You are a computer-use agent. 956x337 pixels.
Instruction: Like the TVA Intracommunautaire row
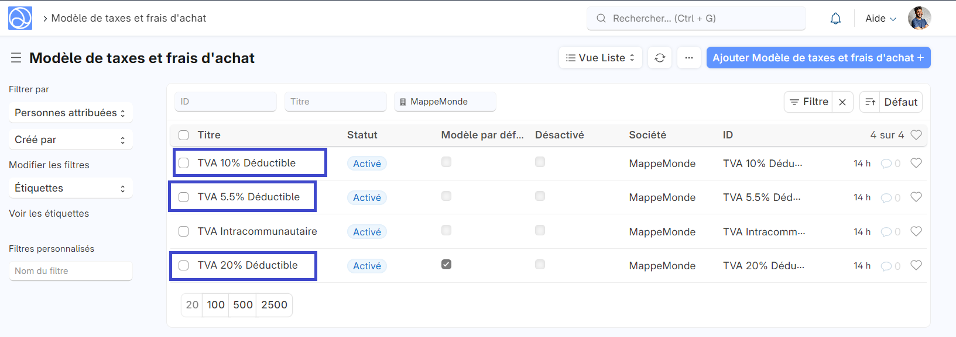[x=916, y=231]
